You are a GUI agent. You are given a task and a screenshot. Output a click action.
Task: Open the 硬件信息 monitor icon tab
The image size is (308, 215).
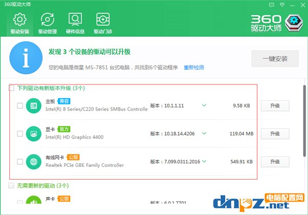click(75, 24)
